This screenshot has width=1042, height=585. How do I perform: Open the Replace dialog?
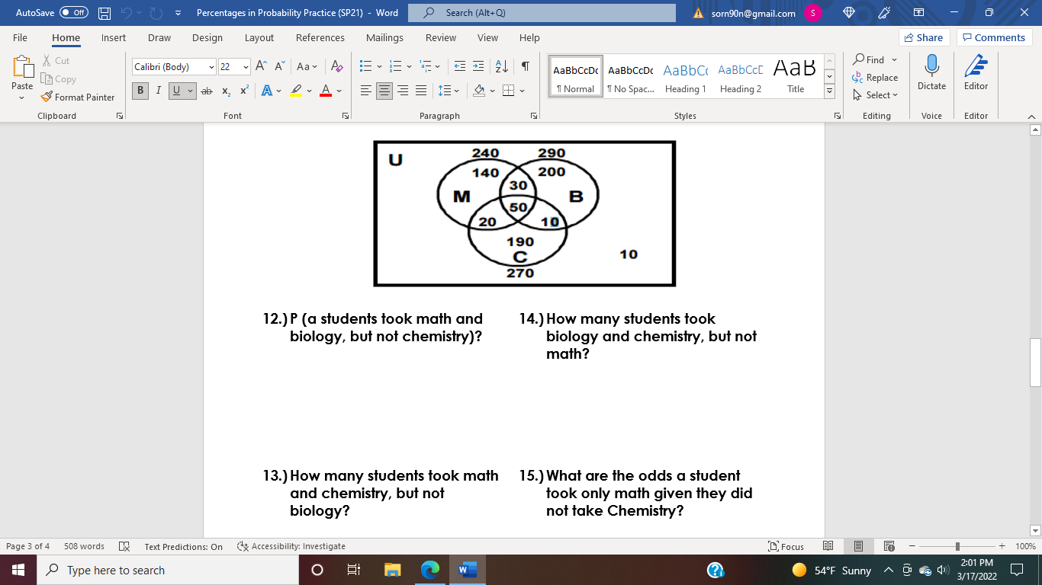pyautogui.click(x=875, y=78)
